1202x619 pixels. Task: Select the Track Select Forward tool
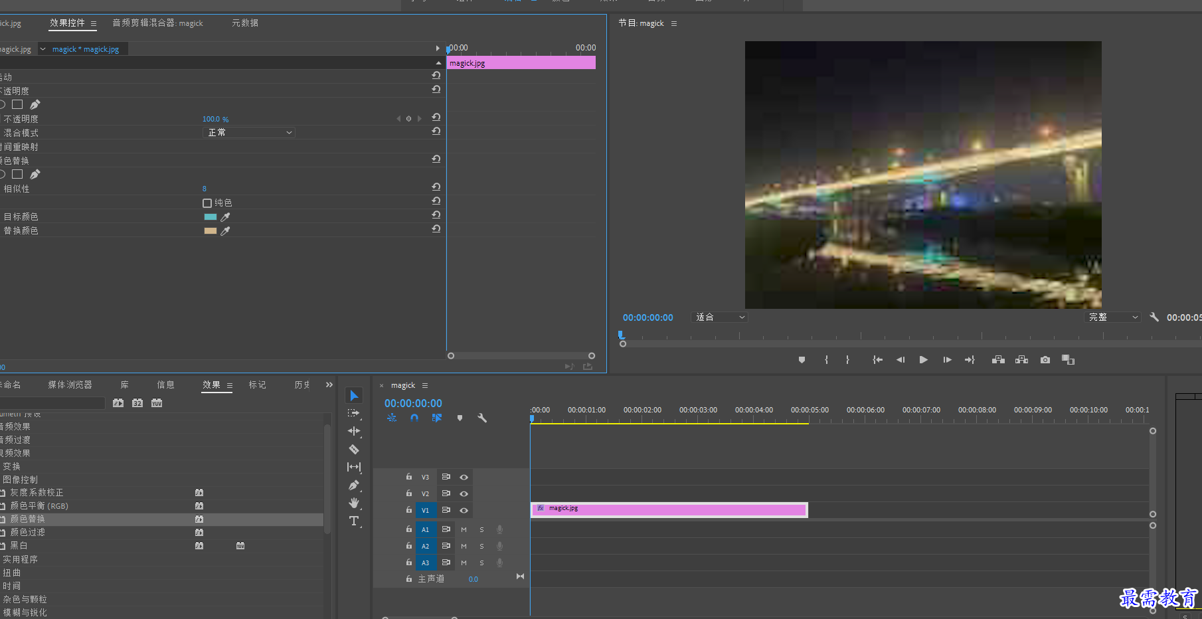pyautogui.click(x=354, y=413)
